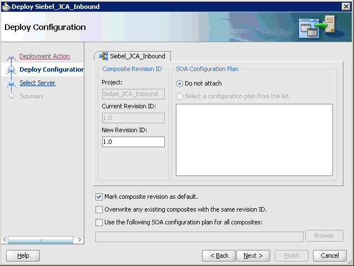354x266 pixels.
Task: Click the Summary step label
Action: (x=32, y=96)
